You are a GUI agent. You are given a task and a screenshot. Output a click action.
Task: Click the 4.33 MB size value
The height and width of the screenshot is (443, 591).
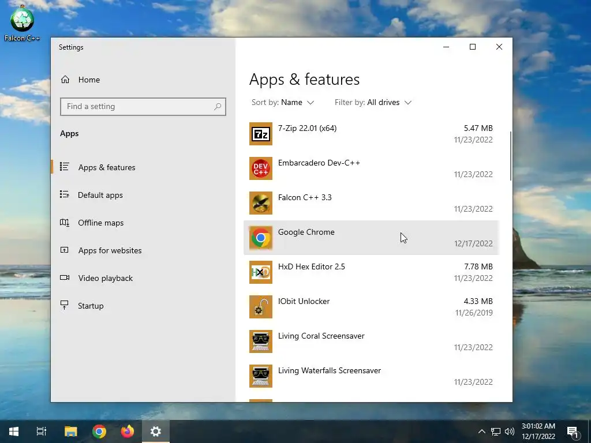click(478, 301)
